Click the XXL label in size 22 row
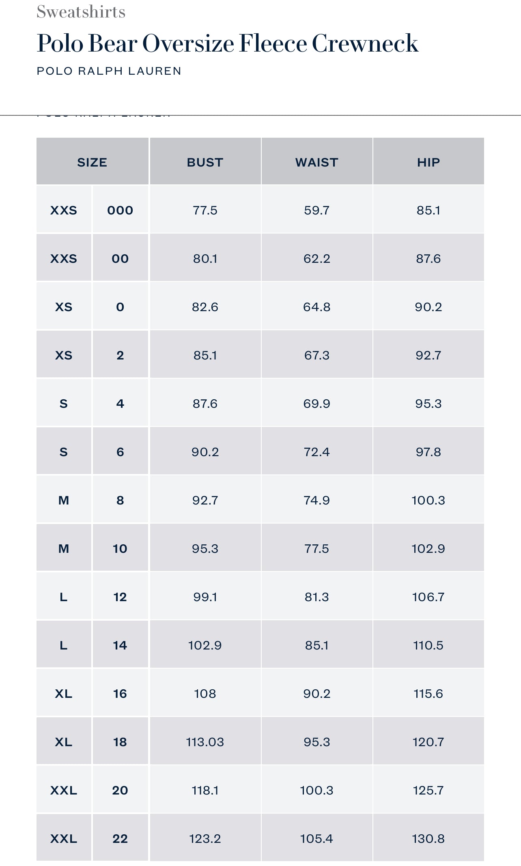This screenshot has width=521, height=866. [64, 838]
